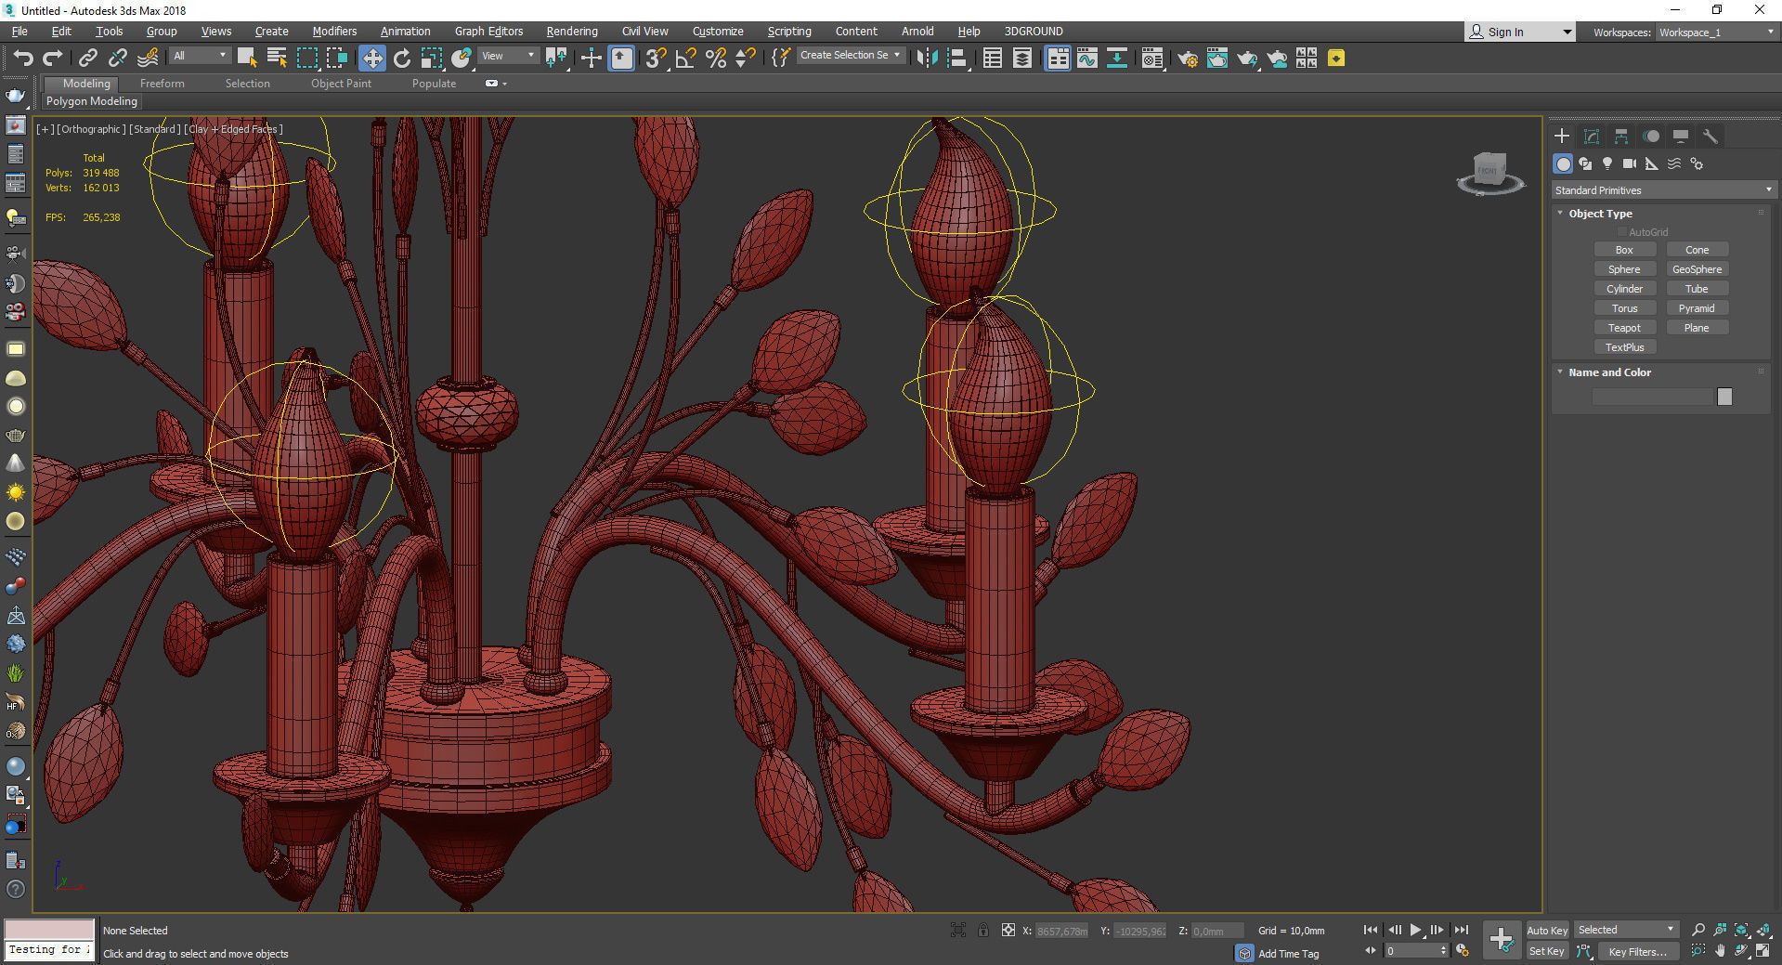This screenshot has height=965, width=1782.
Task: Open the Modifiers menu
Action: [x=334, y=31]
